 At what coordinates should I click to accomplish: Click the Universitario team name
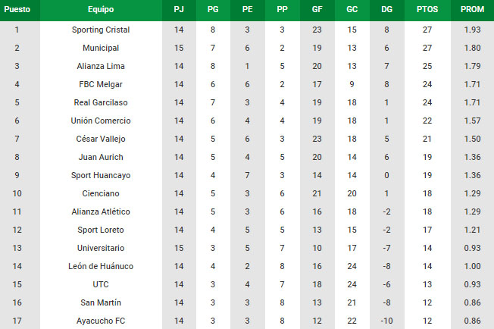[x=101, y=248]
